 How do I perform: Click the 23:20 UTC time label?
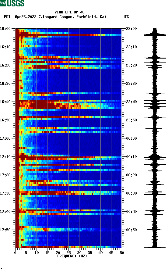point(131,65)
